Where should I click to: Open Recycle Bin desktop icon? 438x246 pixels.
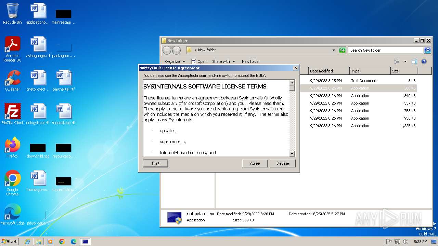(x=12, y=14)
